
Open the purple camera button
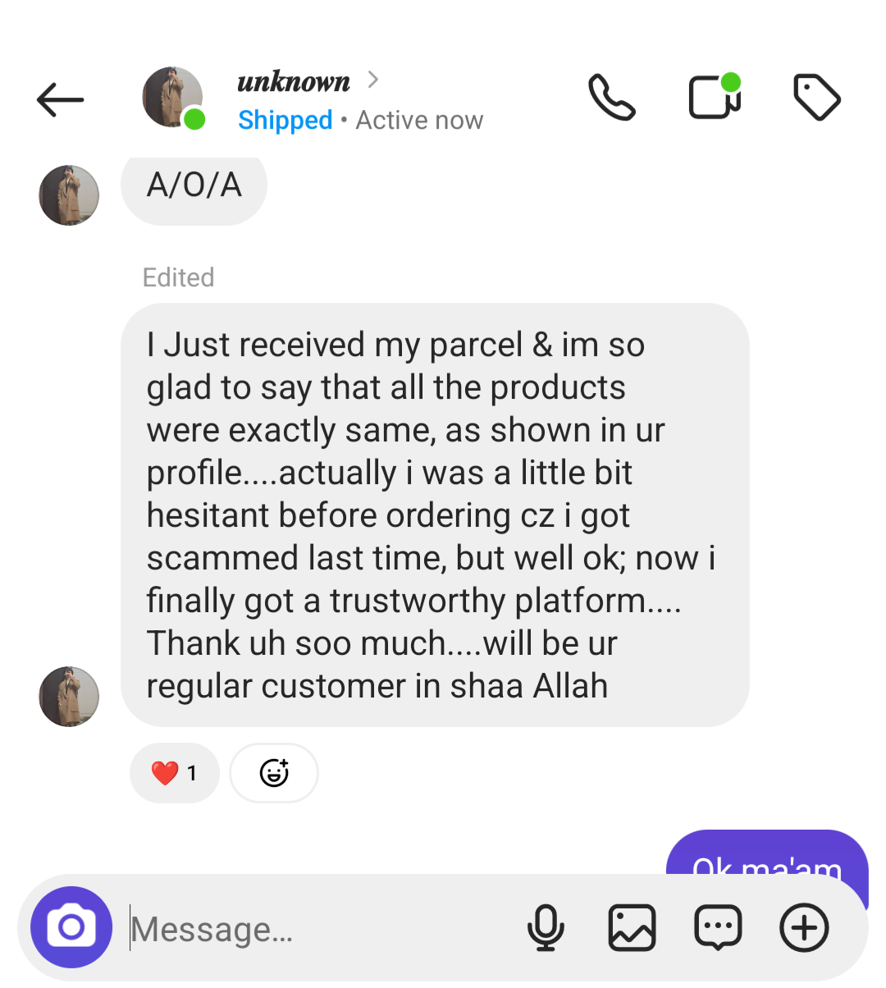(71, 927)
